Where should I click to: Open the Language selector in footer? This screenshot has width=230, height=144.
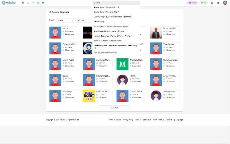tap(178, 120)
